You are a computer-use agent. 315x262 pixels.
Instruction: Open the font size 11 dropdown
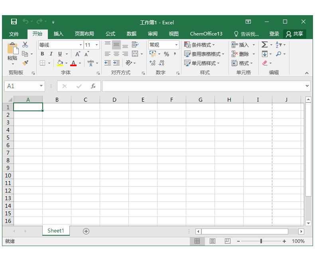tap(96, 45)
